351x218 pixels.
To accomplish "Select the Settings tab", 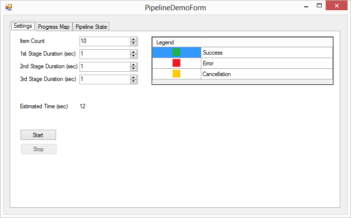I will (x=23, y=26).
